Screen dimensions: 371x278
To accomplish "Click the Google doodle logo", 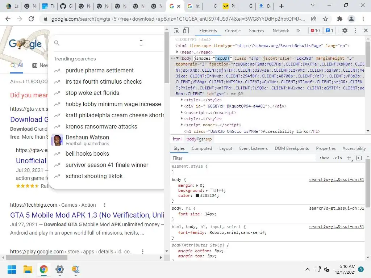I will pos(25,44).
